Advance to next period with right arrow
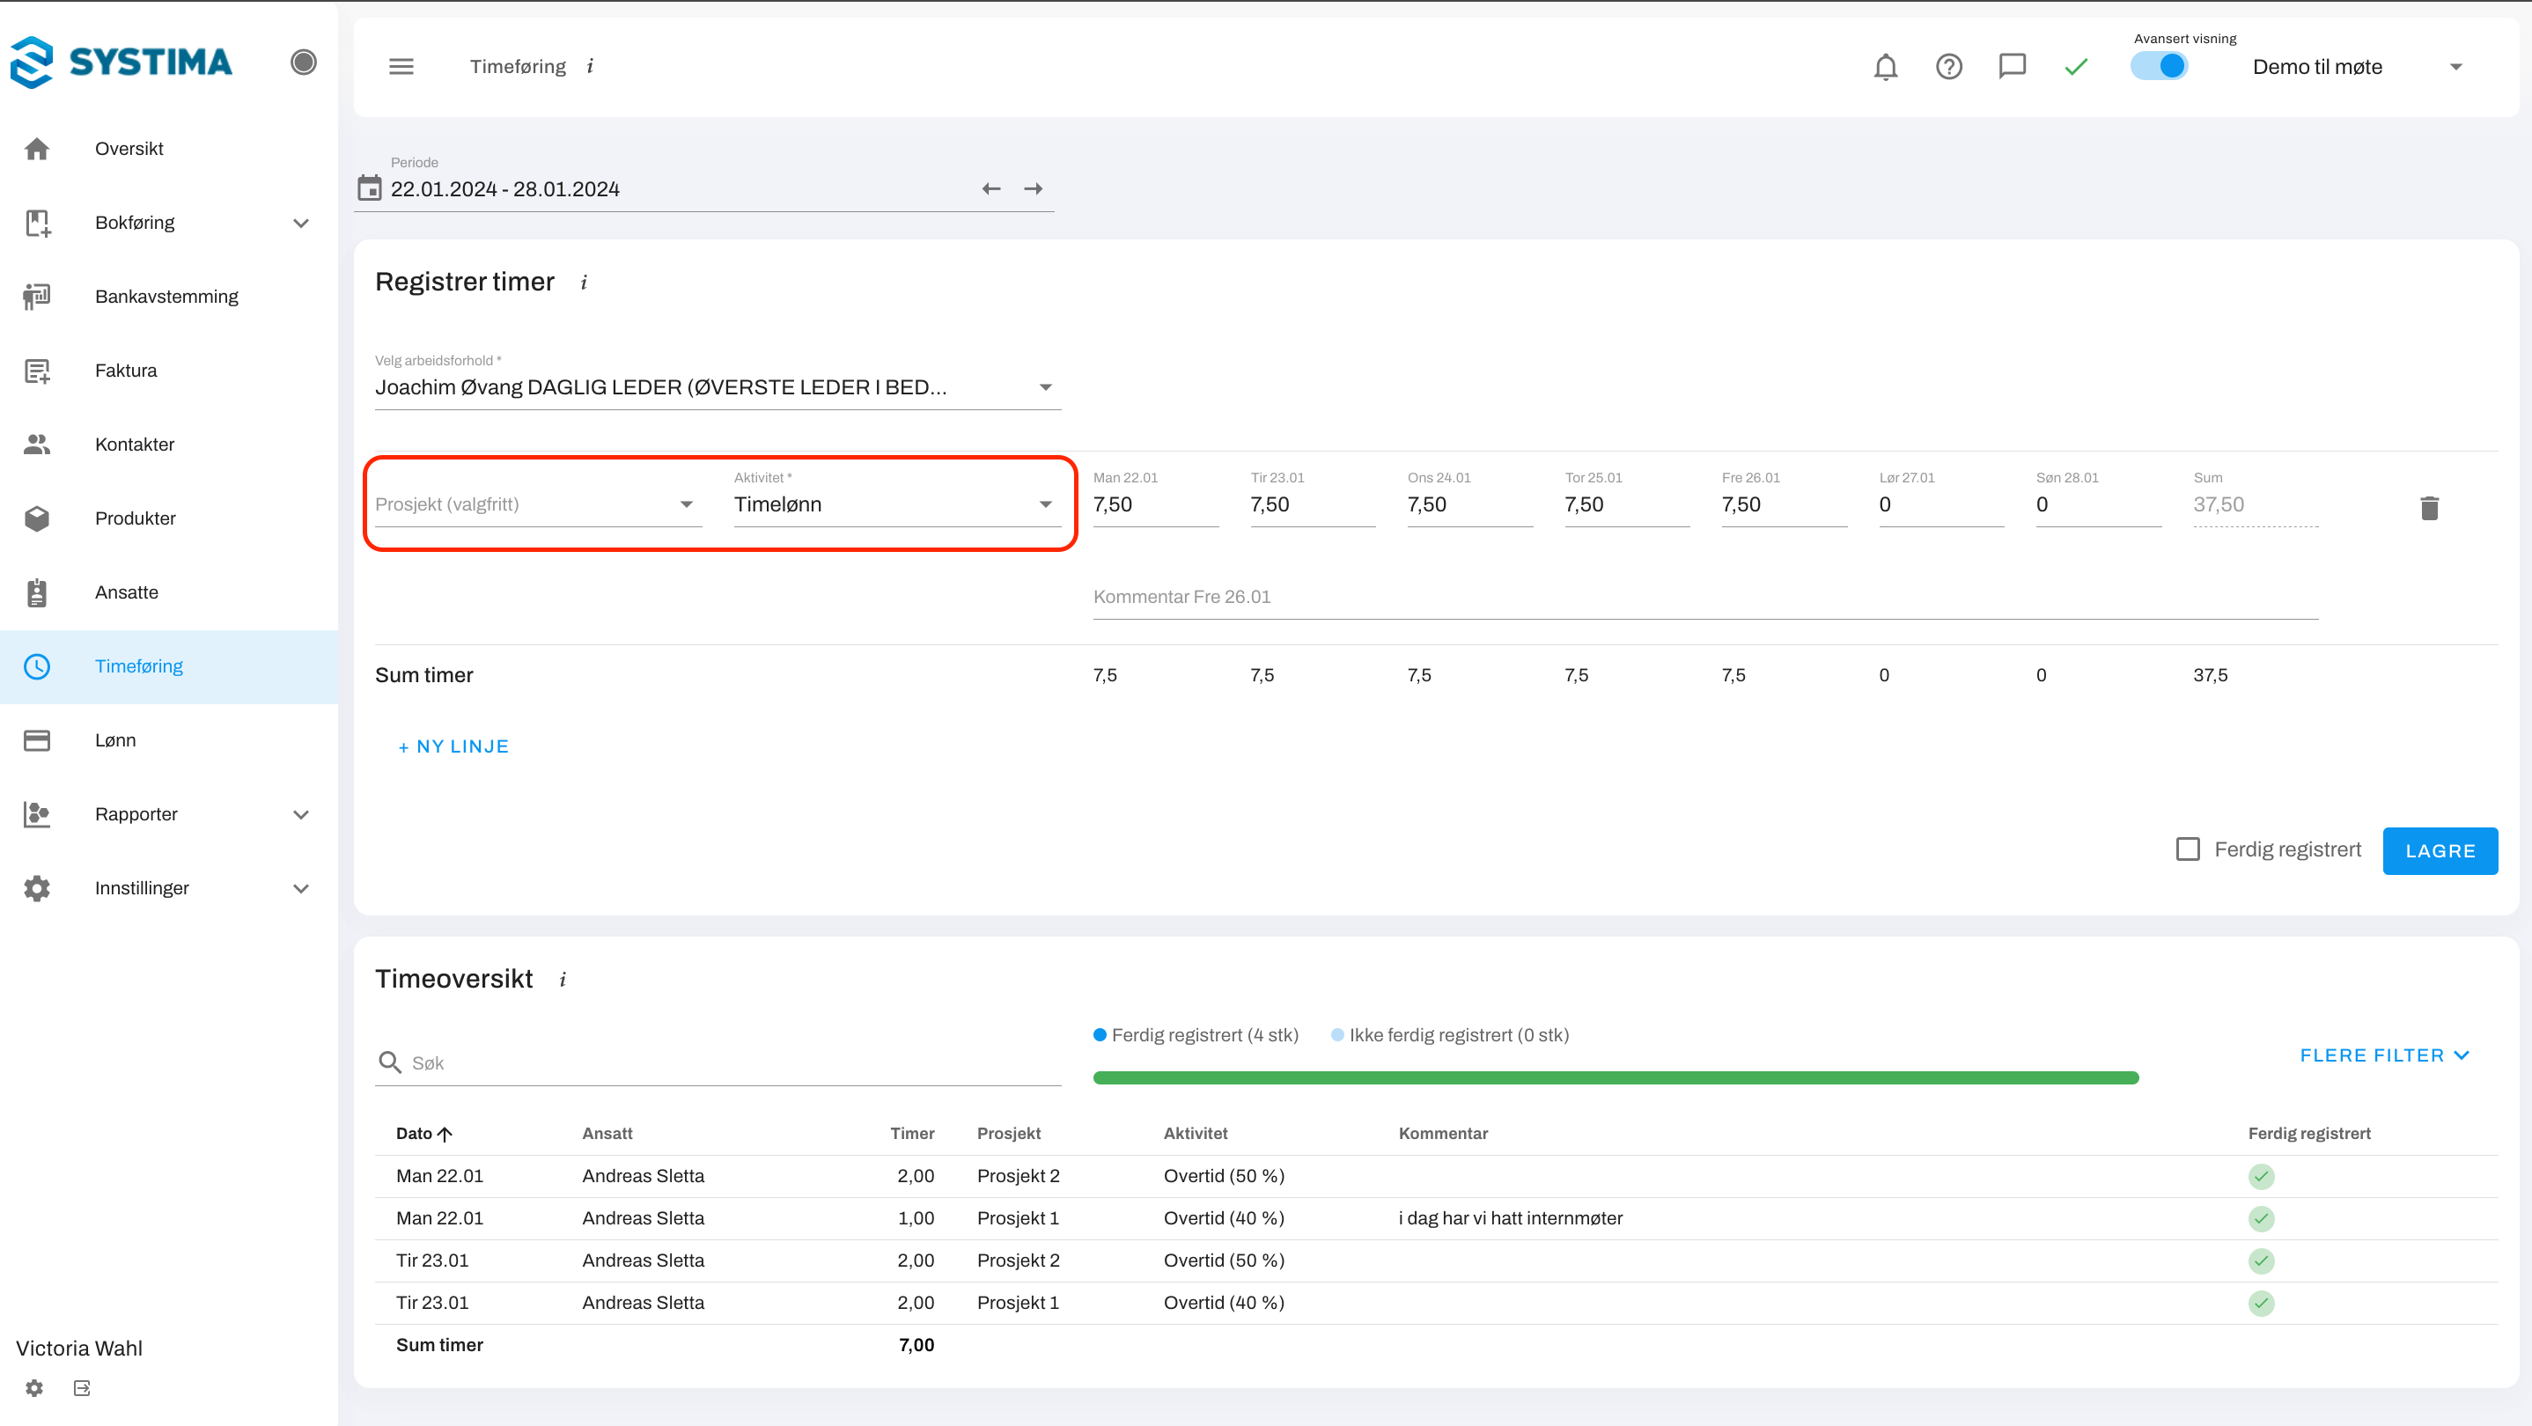The height and width of the screenshot is (1426, 2532). (x=1033, y=188)
